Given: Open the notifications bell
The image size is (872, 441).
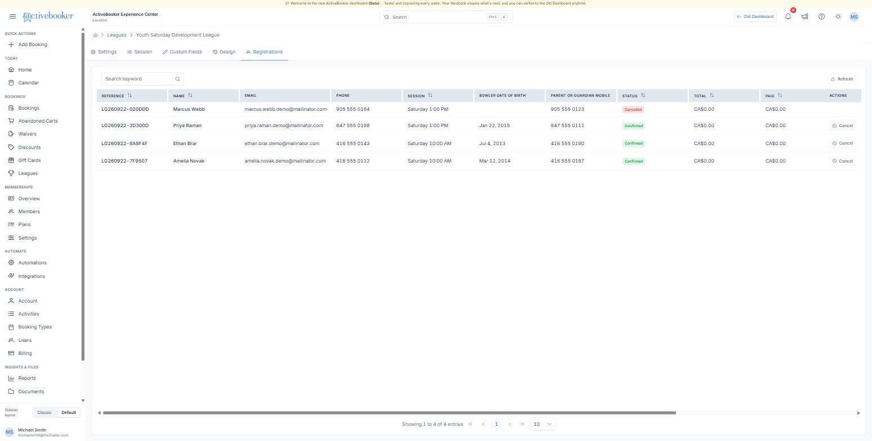Looking at the screenshot, I should (788, 16).
